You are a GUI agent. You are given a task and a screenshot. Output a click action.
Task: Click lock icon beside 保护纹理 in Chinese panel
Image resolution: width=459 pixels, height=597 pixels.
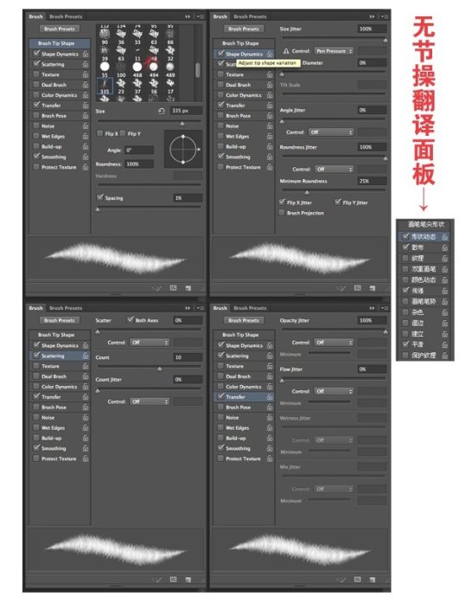click(444, 356)
